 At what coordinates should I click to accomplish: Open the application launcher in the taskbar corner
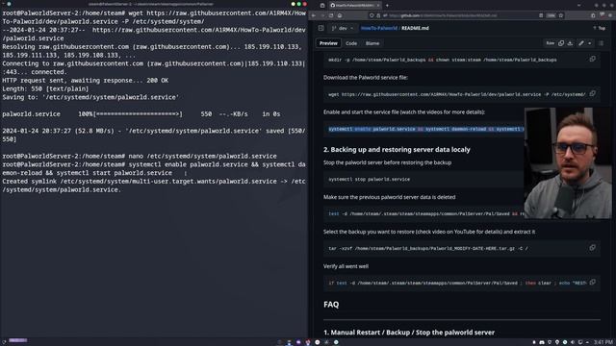point(4,342)
